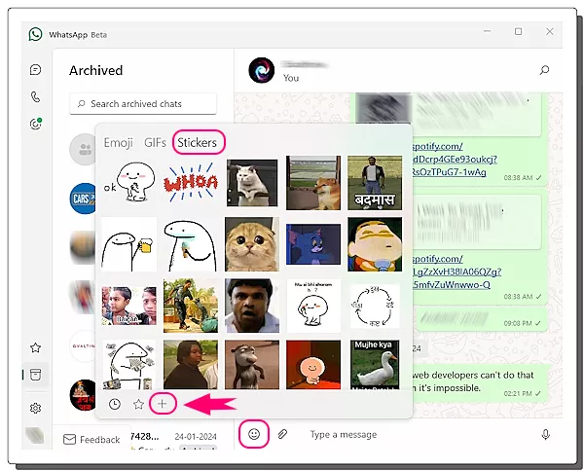Viewport: 584px width, 471px height.
Task: Open the CARS archived chat avatar
Action: coord(83,199)
